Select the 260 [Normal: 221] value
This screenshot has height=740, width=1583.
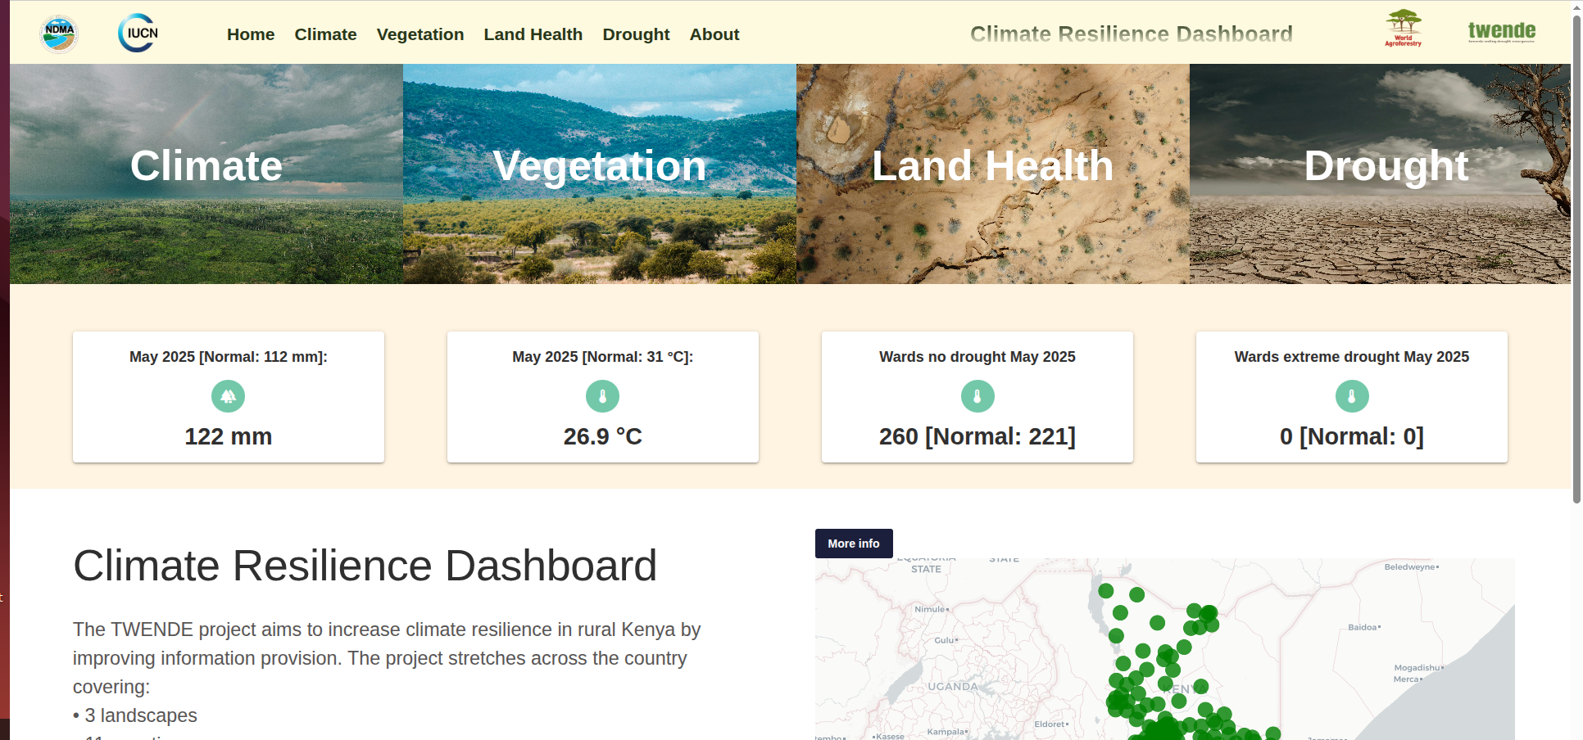977,436
